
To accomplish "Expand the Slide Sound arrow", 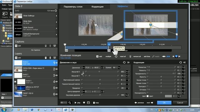I will [x=56, y=28].
